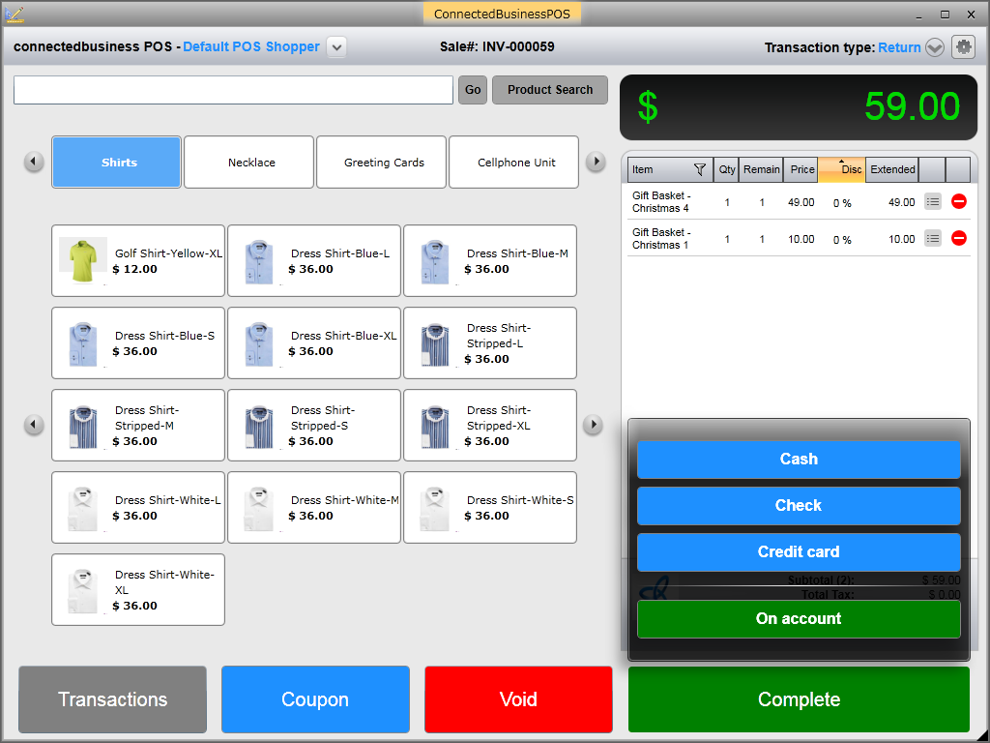Image resolution: width=990 pixels, height=743 pixels.
Task: Open details for Gift Basket - Christmas 4
Action: 932,201
